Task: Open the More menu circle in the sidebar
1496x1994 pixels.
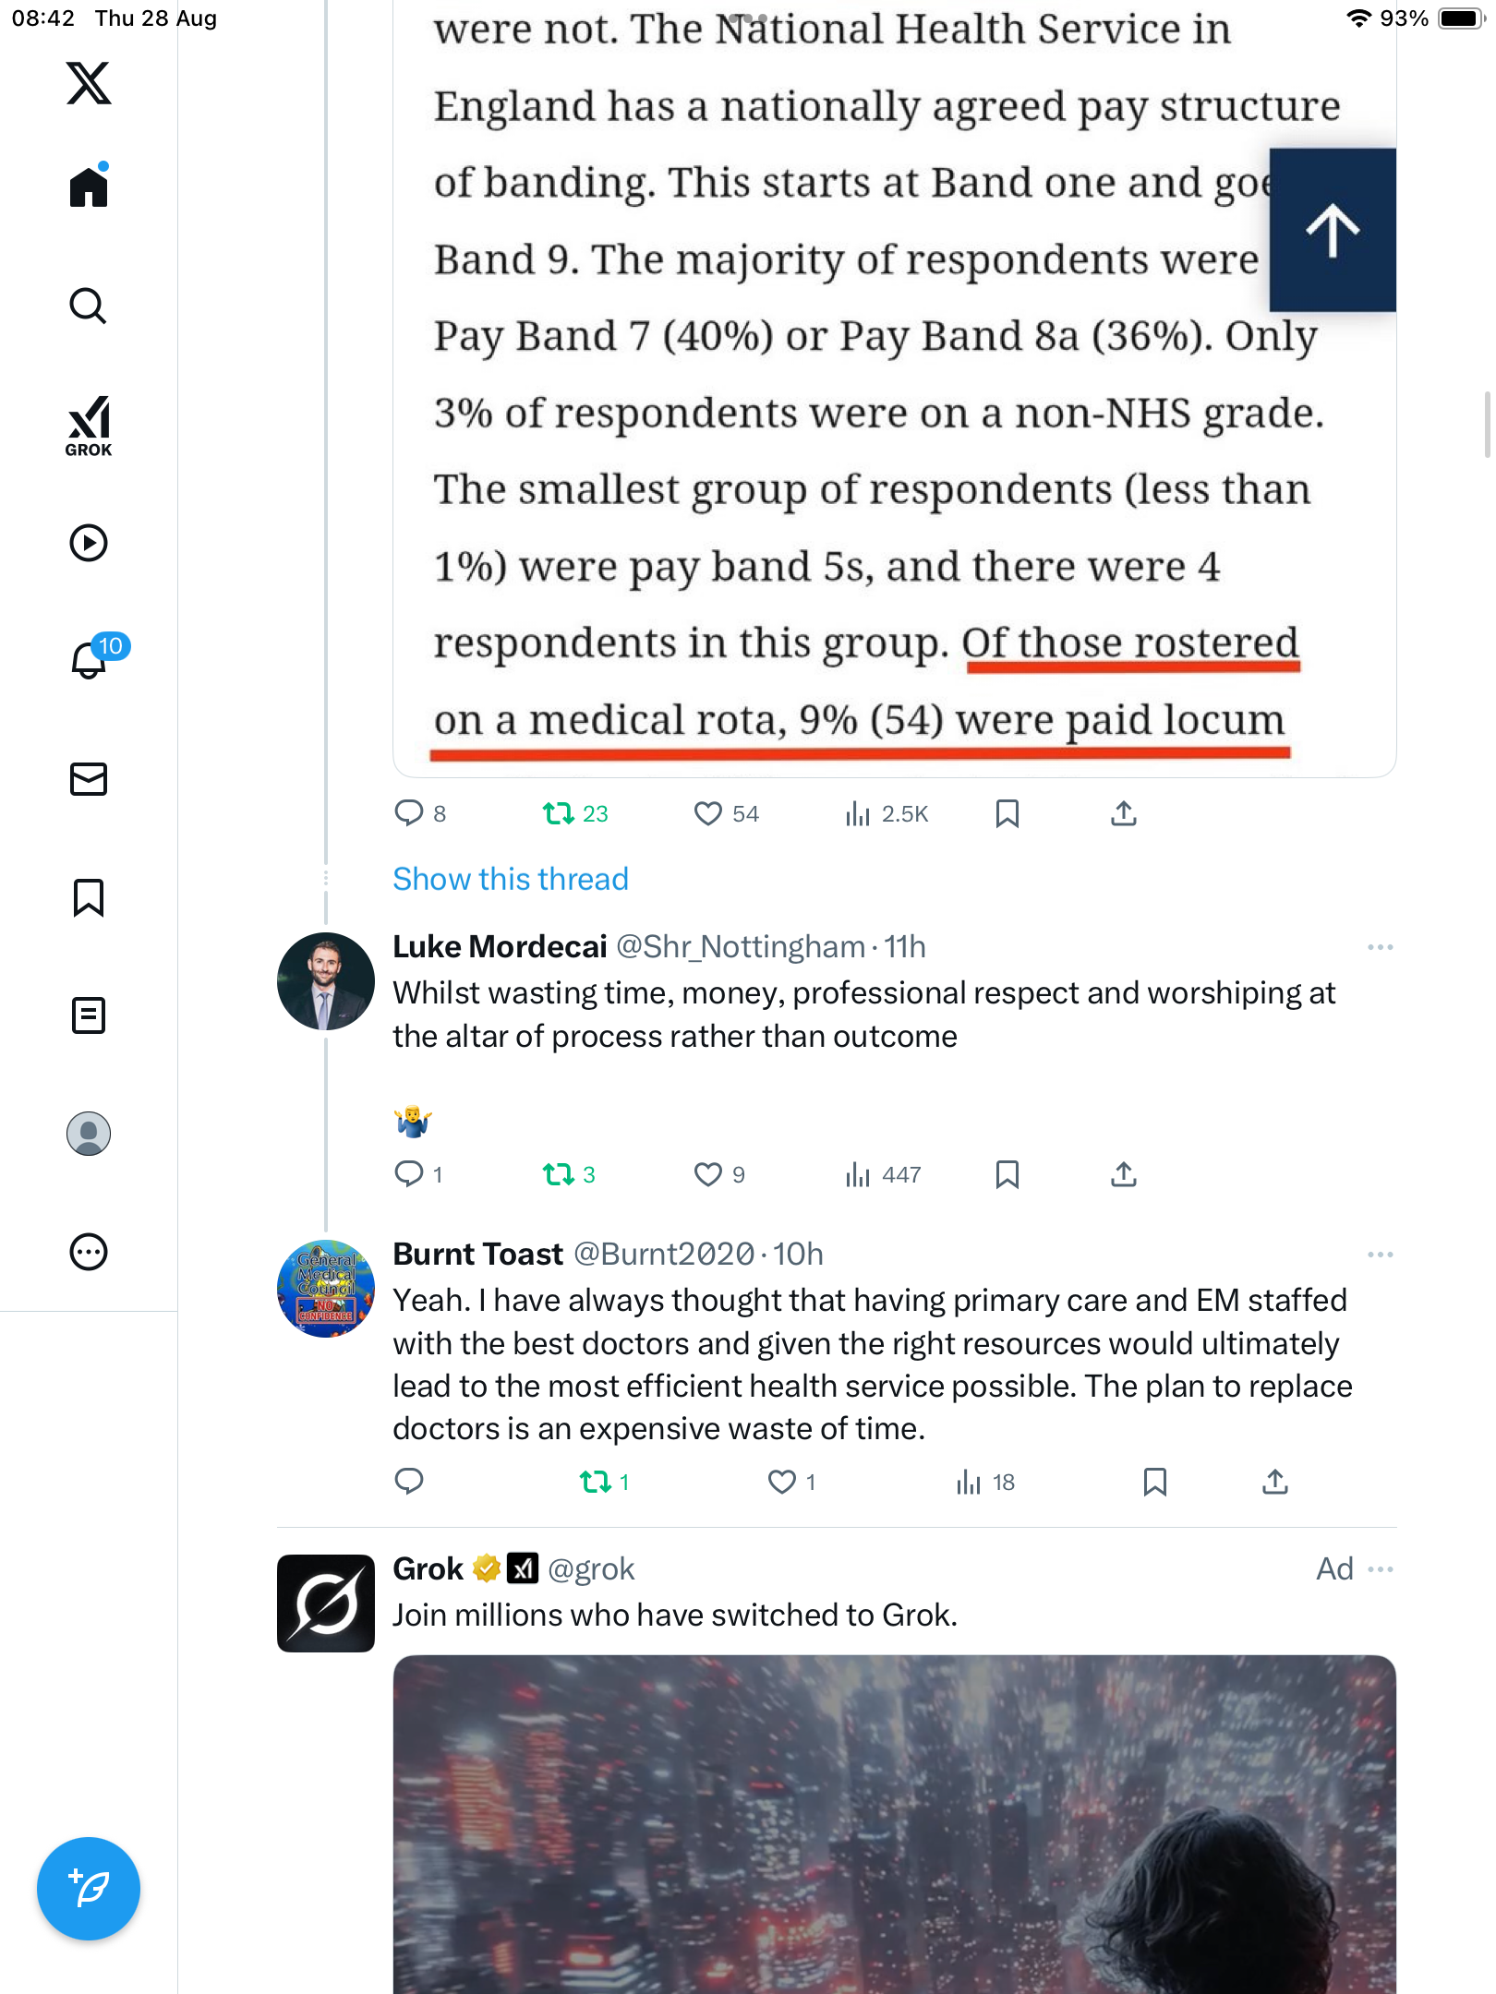Action: point(89,1252)
